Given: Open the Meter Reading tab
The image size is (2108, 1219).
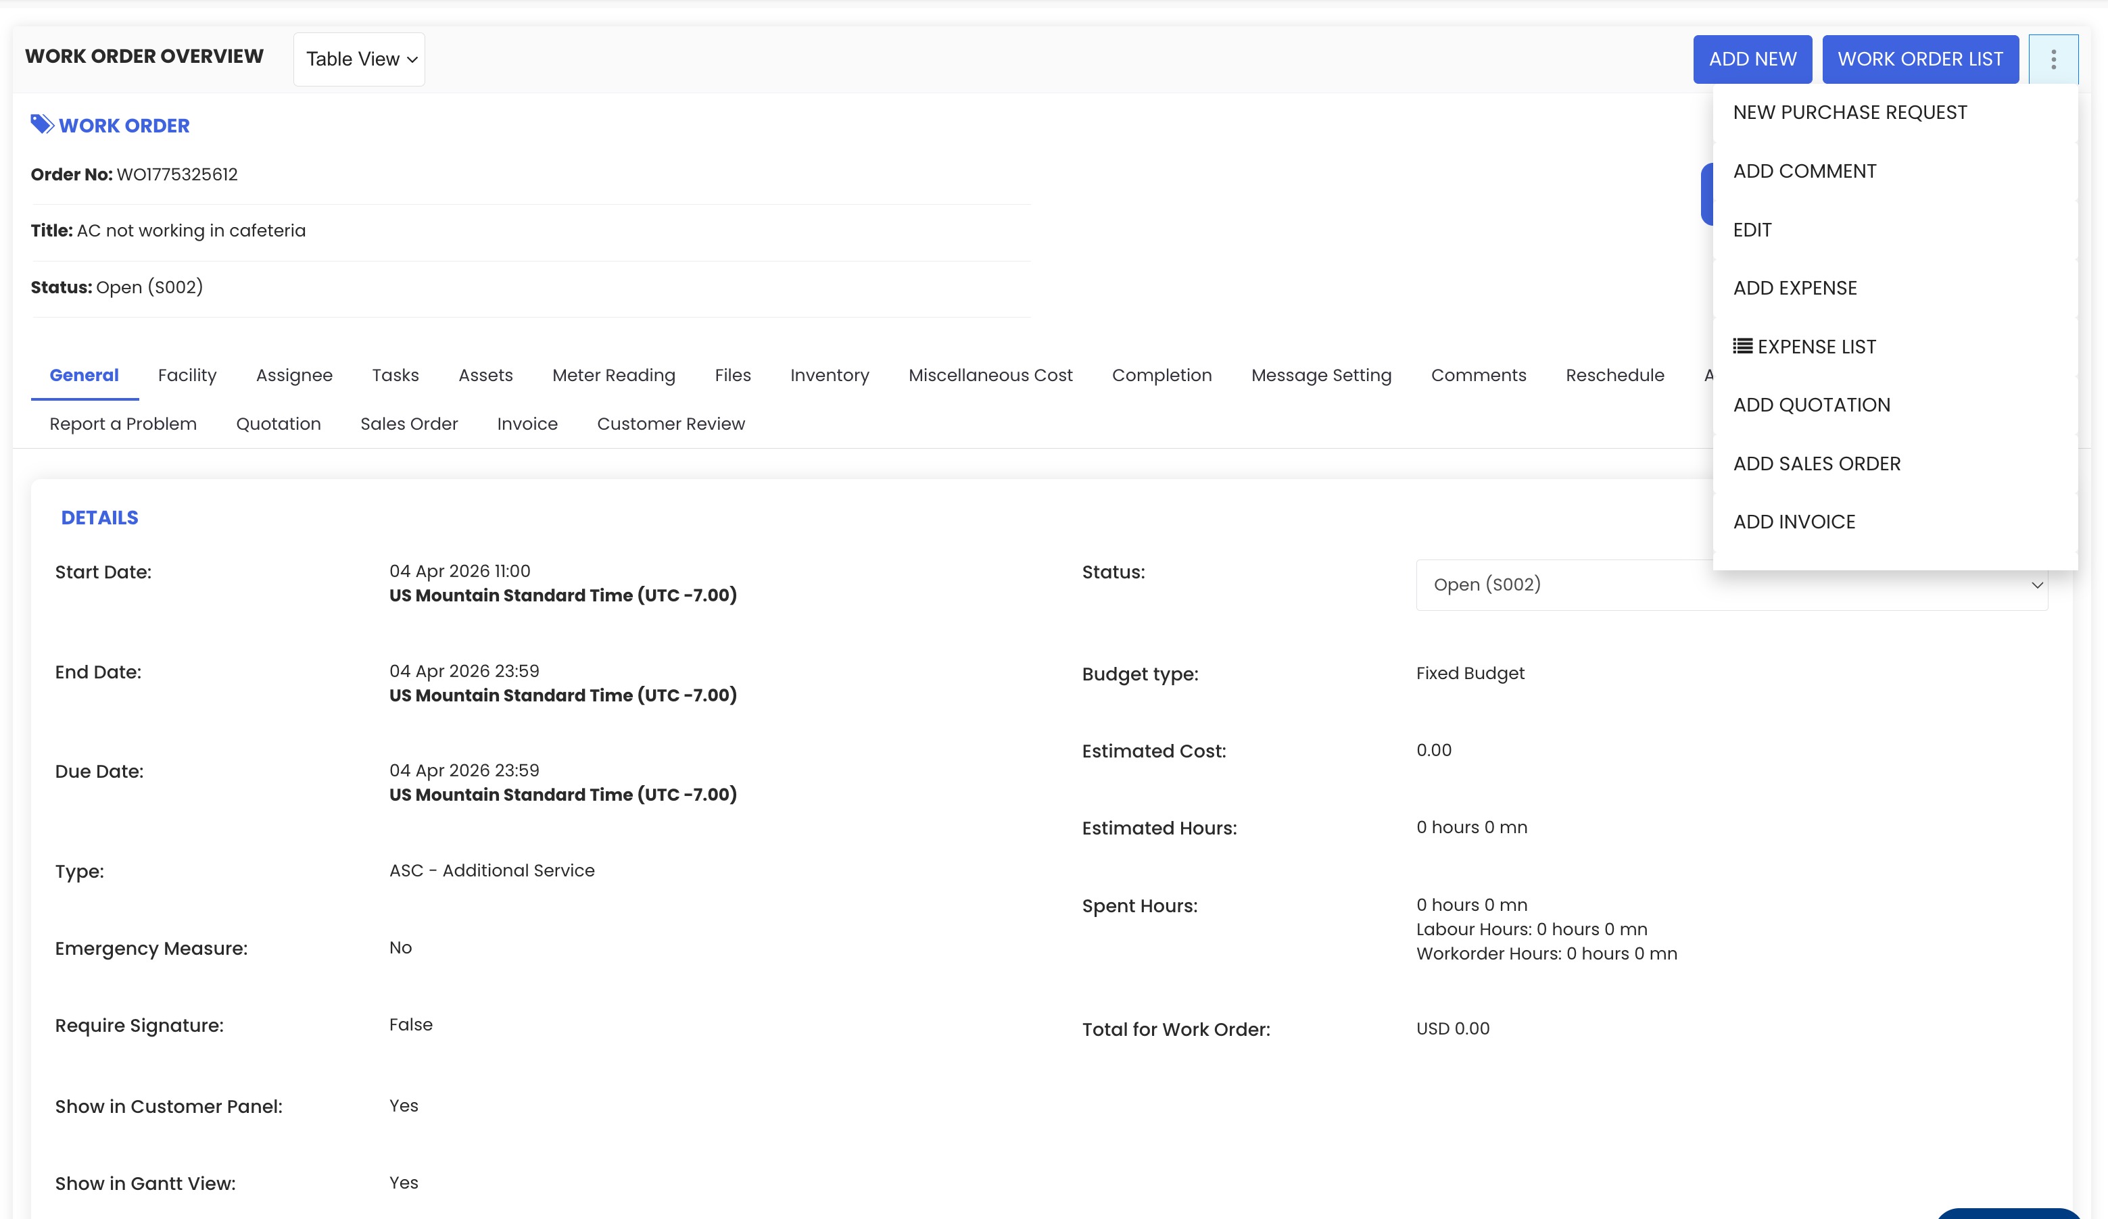Looking at the screenshot, I should 613,376.
